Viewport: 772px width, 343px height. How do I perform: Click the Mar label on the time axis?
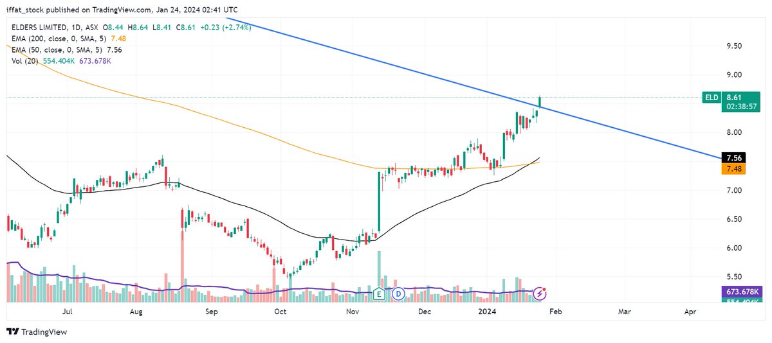point(625,312)
